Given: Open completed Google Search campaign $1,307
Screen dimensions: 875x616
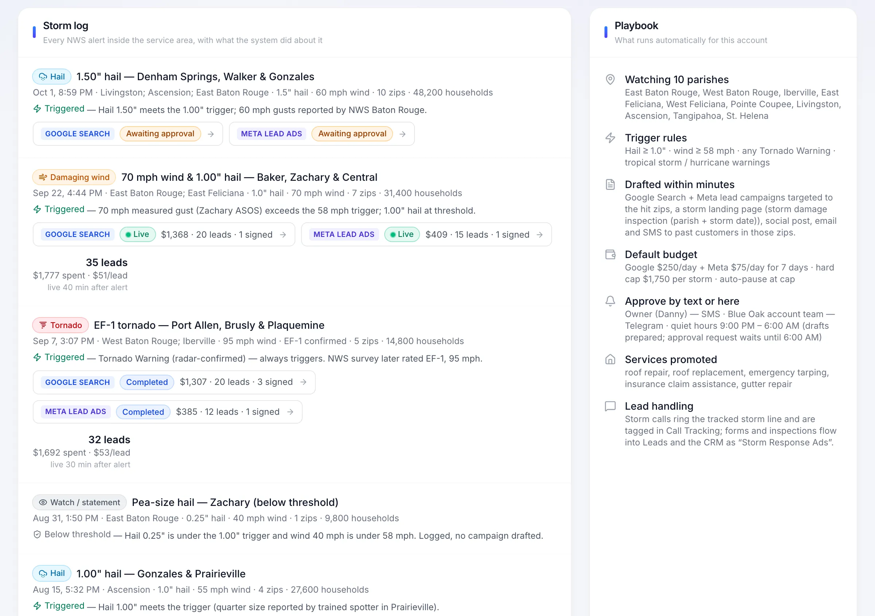Looking at the screenshot, I should [x=174, y=382].
